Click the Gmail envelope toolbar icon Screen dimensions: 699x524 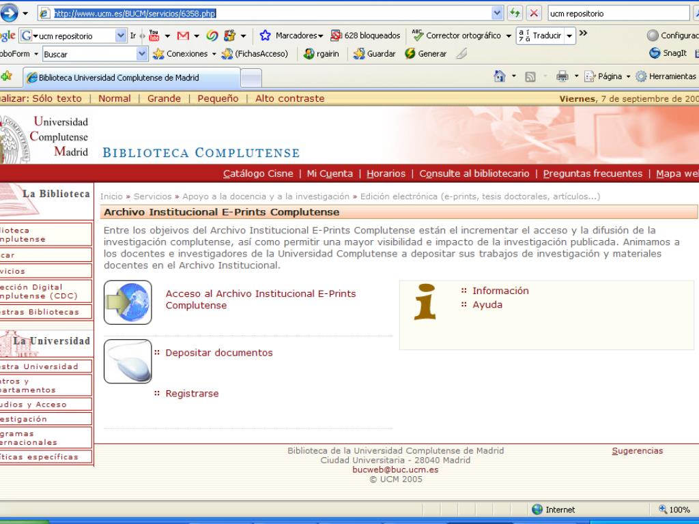pos(183,35)
